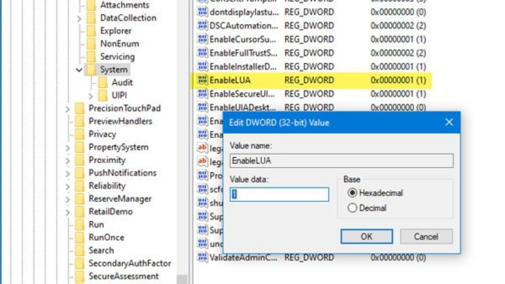This screenshot has height=284, width=505.
Task: Click REG_DWORD type of EnableCursorSu...
Action: tap(309, 40)
